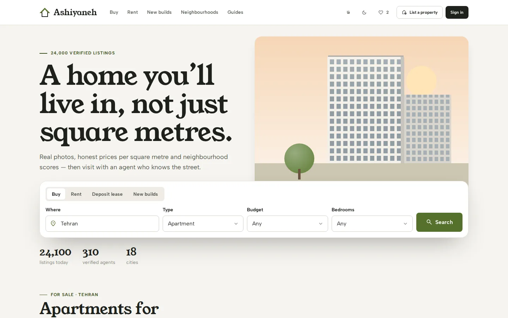The height and width of the screenshot is (318, 508).
Task: Click the Where location input field
Action: [102, 224]
